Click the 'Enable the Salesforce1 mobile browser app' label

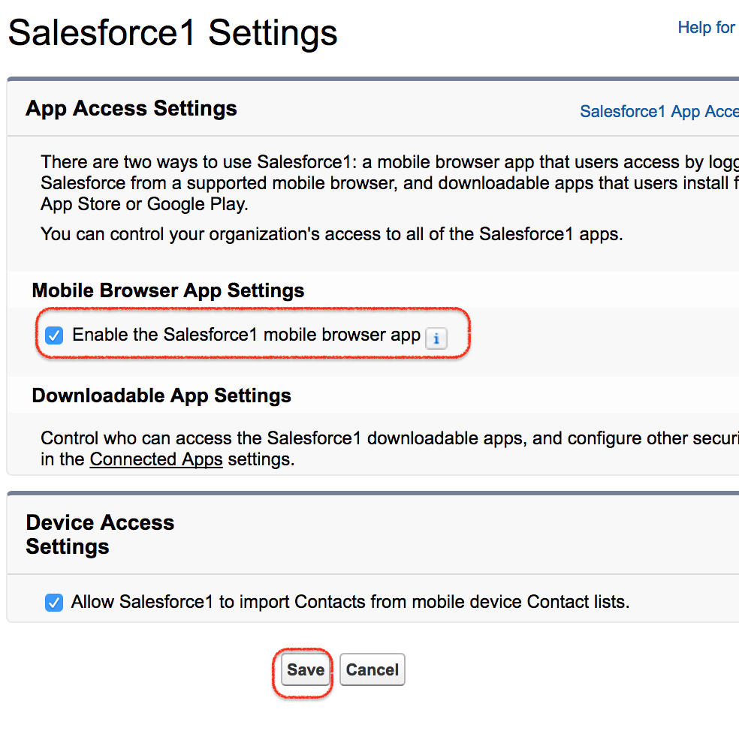pyautogui.click(x=246, y=335)
